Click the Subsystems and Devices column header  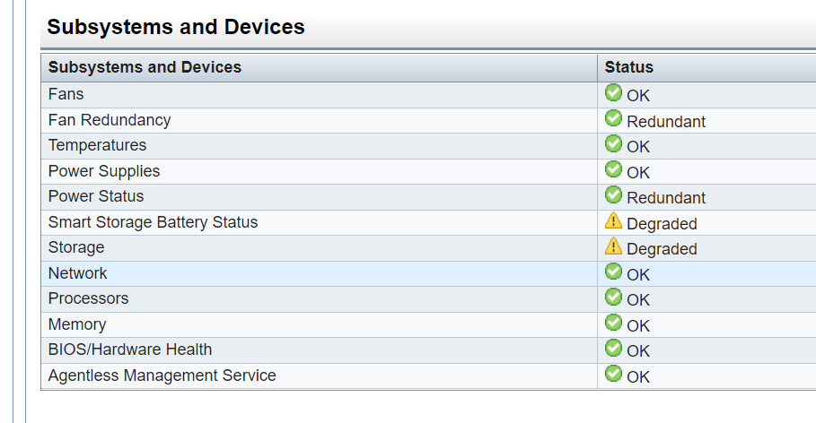click(145, 67)
